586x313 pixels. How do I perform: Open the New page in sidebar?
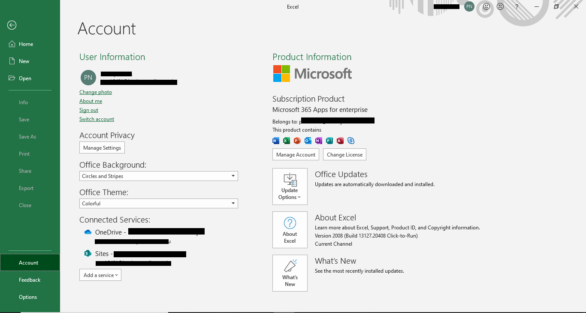pos(30,61)
